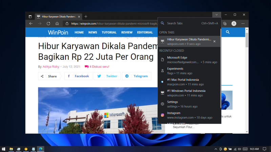The height and width of the screenshot is (152, 271).
Task: Show hidden system tray icons
Action: (x=216, y=149)
